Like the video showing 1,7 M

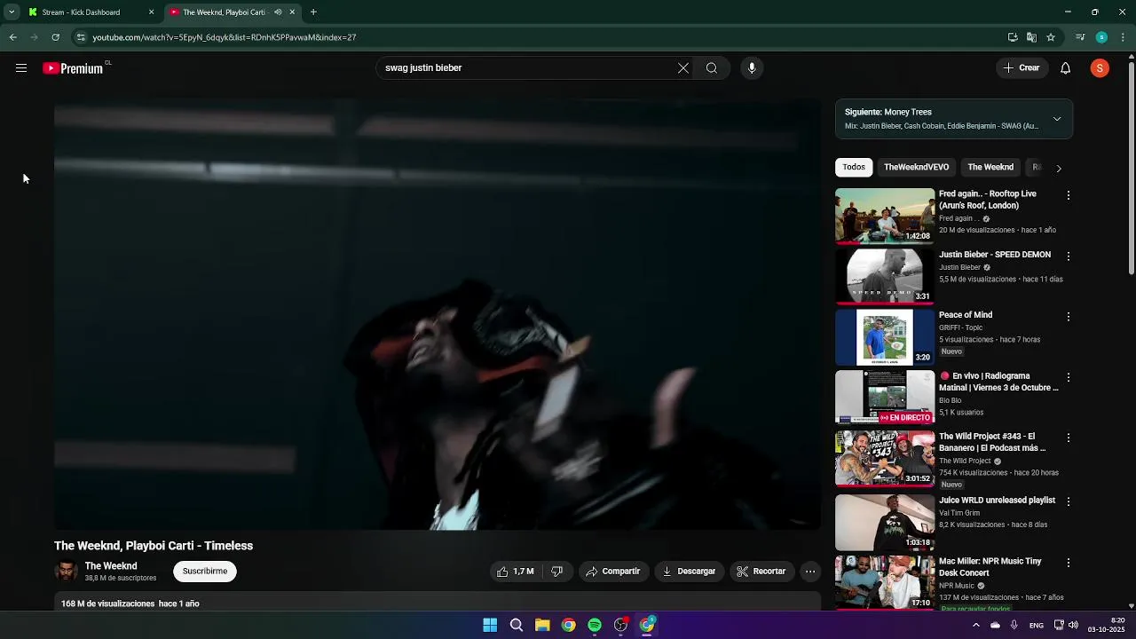point(516,572)
